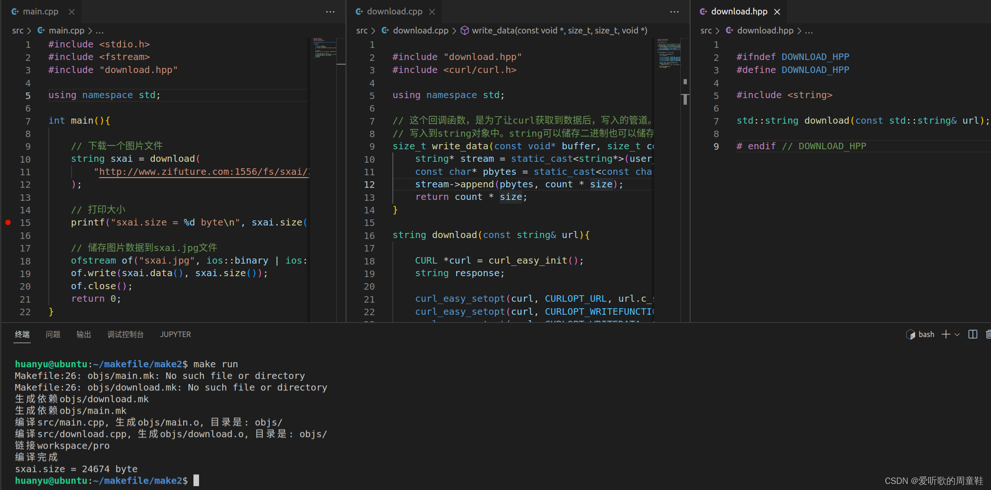991x490 pixels.
Task: Close the download.hpp editor tab
Action: [777, 12]
